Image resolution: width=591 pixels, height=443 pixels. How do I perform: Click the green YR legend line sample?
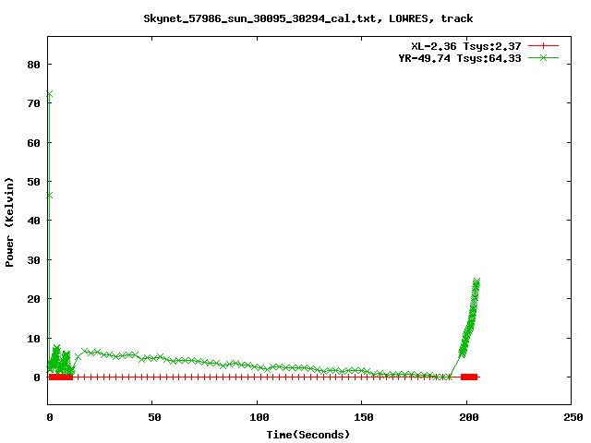coord(543,57)
